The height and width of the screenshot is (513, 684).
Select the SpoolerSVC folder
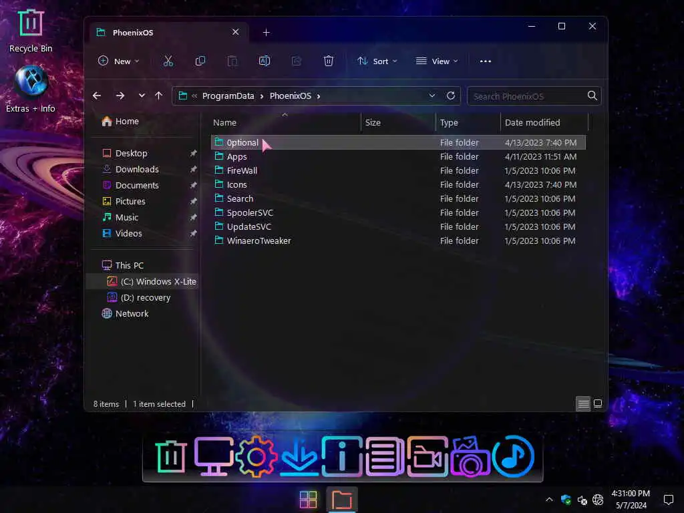(x=250, y=212)
